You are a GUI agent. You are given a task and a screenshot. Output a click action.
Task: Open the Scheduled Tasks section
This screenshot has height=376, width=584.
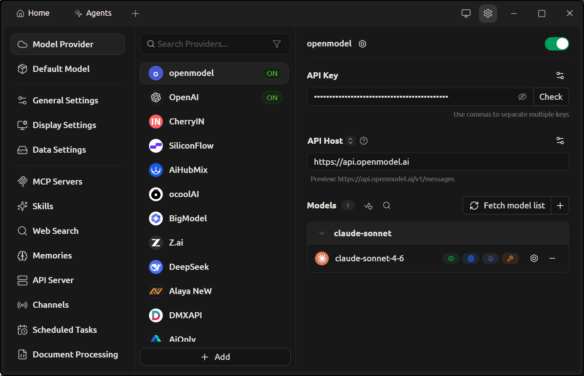[x=67, y=330]
